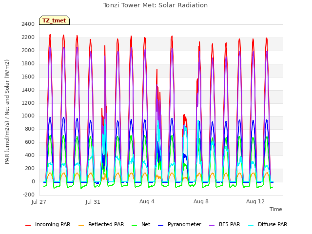312x234 pixels.
Task: Click the 1600 y-axis tick label
Action: pyautogui.click(x=28, y=77)
